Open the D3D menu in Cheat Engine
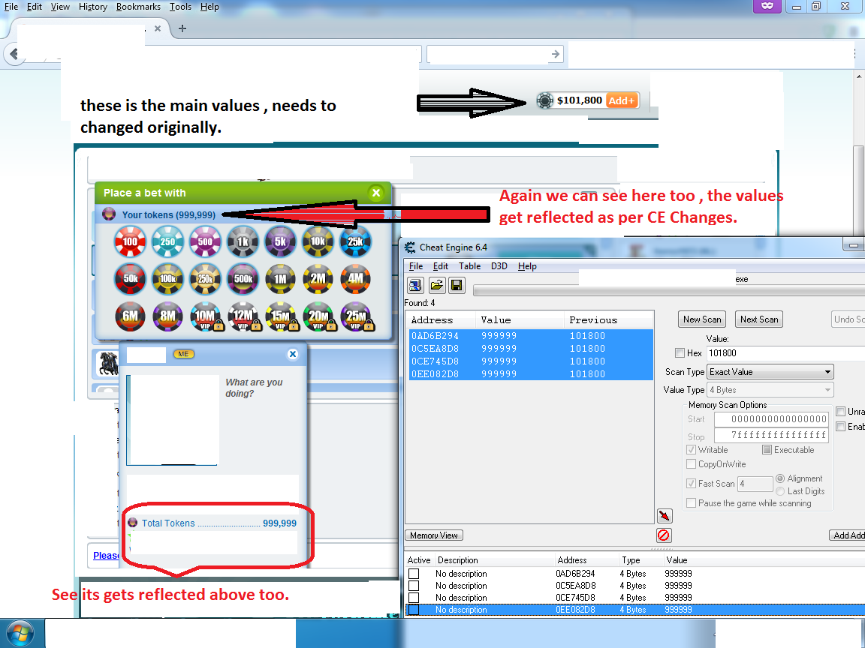The width and height of the screenshot is (865, 648). (x=498, y=265)
